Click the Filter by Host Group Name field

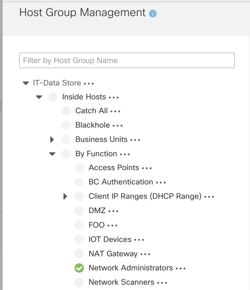127,60
